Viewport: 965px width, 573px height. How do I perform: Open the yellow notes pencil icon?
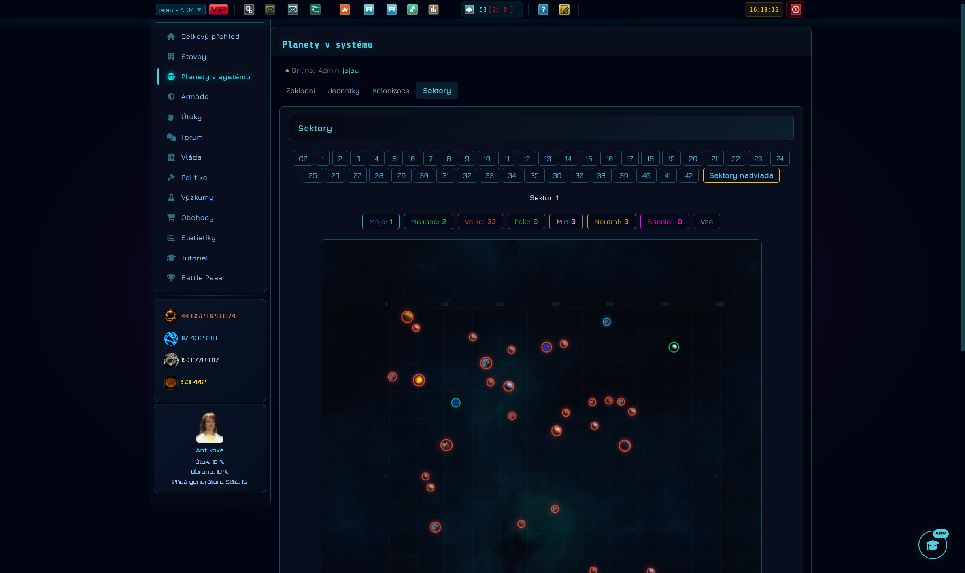[x=564, y=10]
